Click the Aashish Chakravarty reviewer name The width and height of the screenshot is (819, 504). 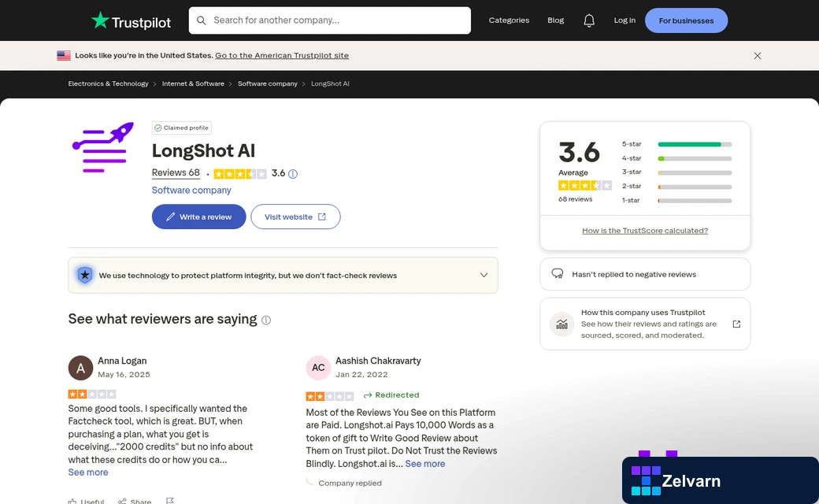click(x=378, y=361)
